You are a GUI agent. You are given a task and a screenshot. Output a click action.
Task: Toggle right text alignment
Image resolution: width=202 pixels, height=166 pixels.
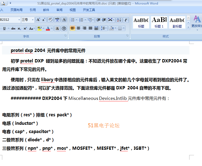click(x=84, y=28)
